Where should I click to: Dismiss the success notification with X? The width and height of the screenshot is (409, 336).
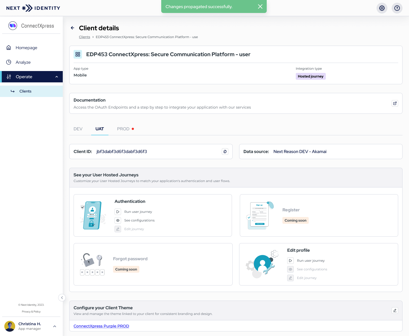(260, 6)
